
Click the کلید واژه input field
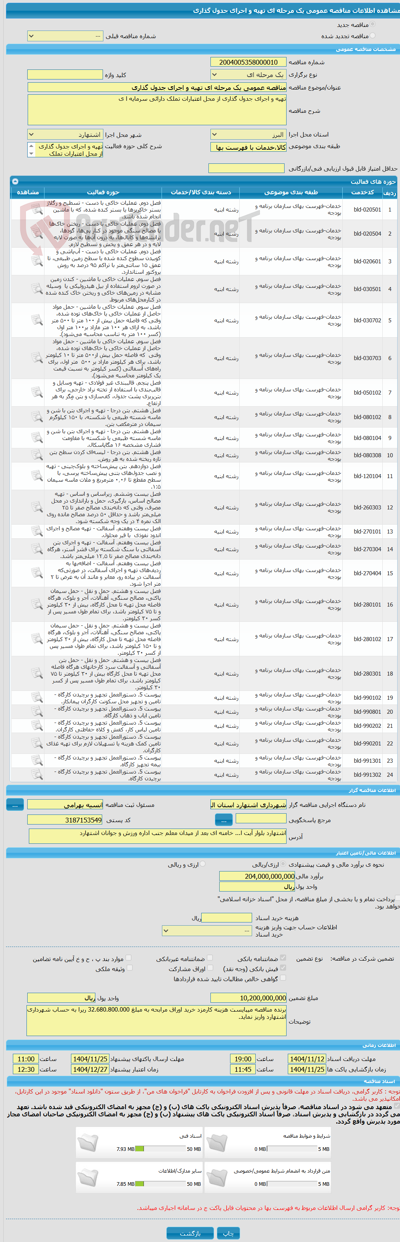point(65,75)
